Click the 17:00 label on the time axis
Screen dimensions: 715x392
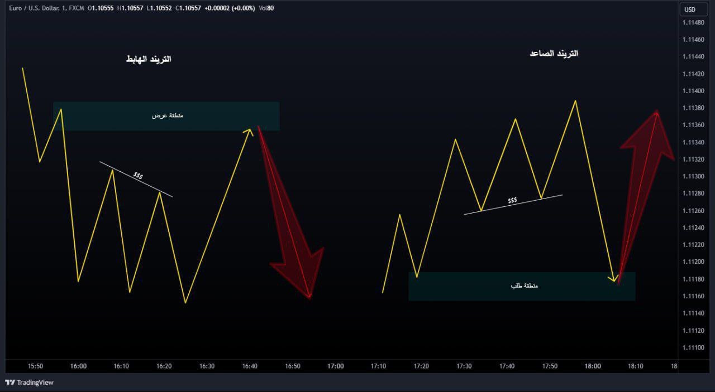(x=335, y=366)
